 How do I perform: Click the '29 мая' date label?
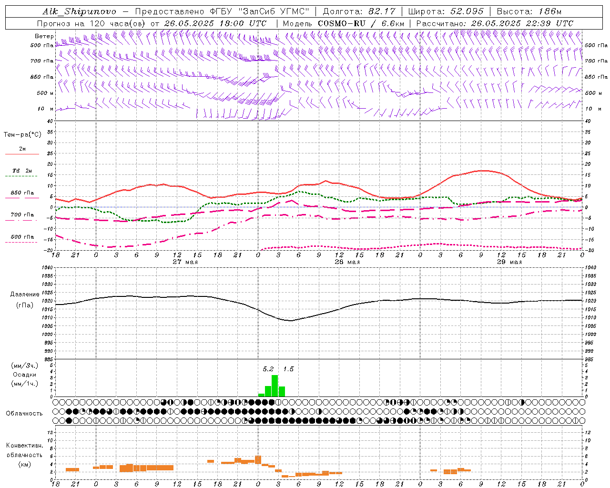509,262
